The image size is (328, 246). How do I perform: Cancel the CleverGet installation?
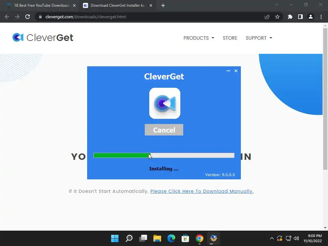point(164,130)
